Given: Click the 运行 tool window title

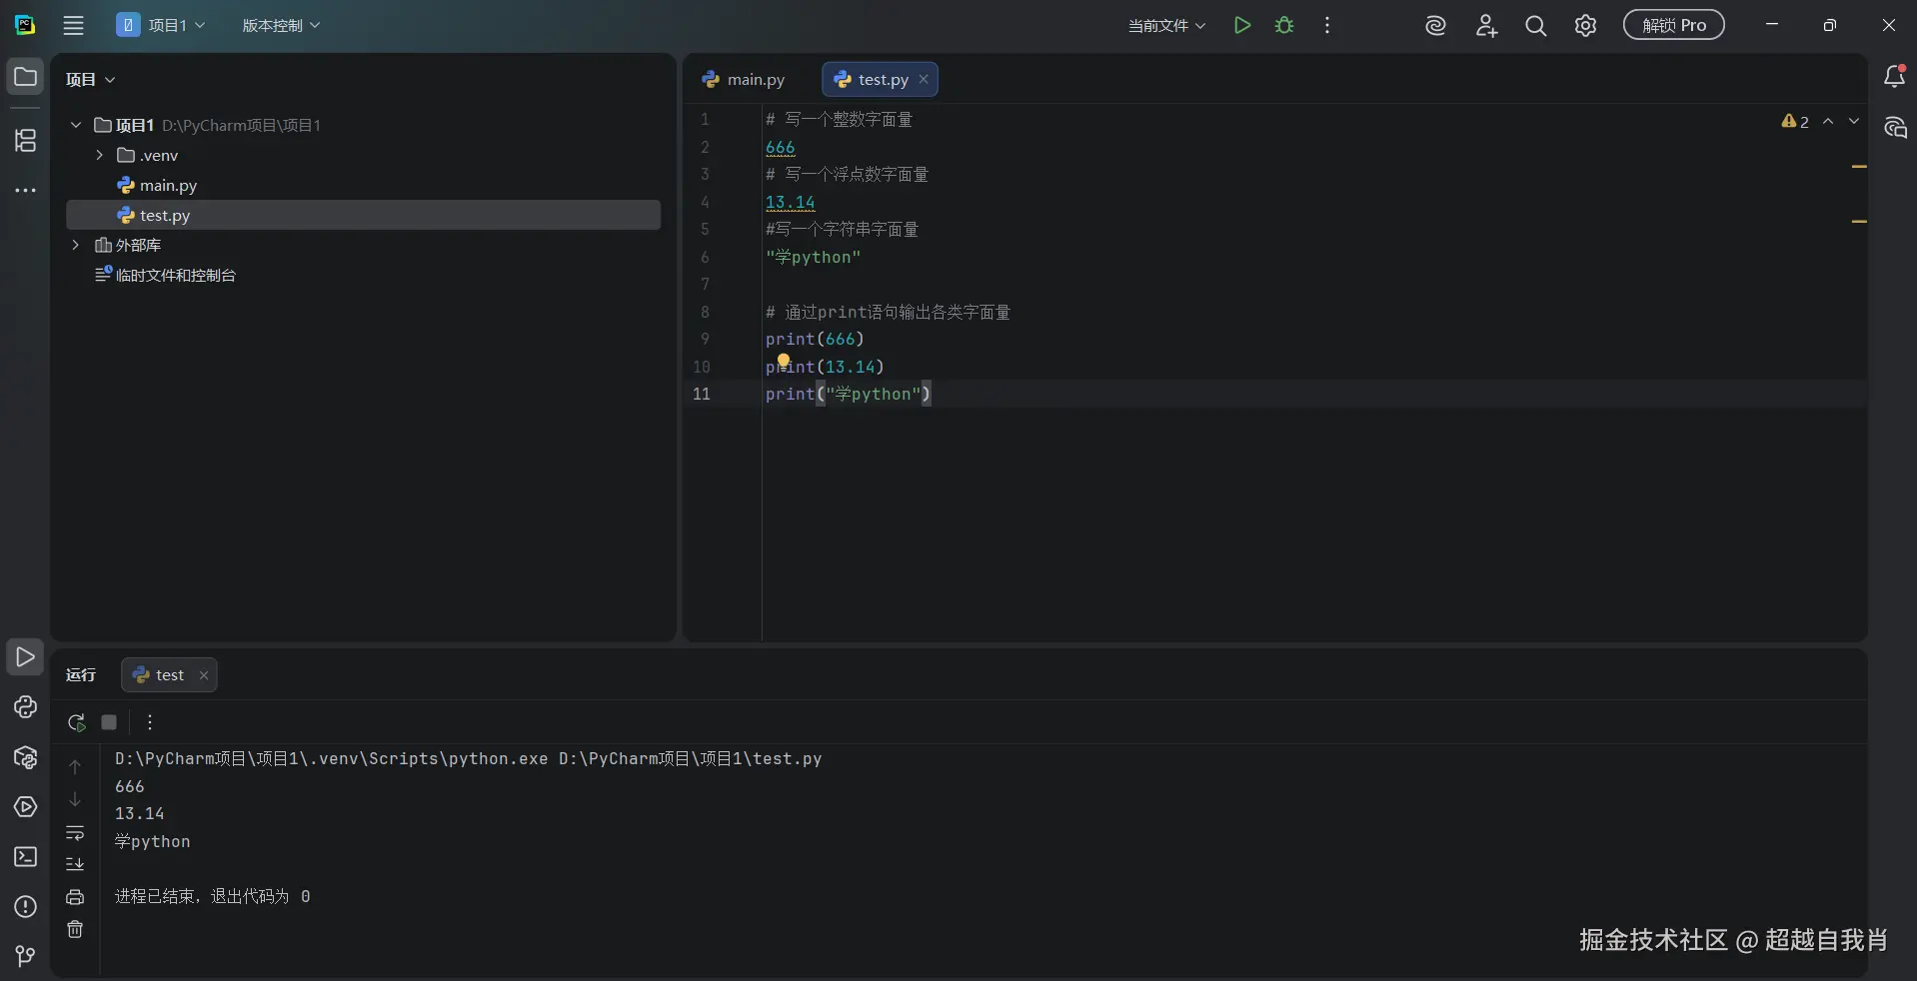Looking at the screenshot, I should 81,675.
